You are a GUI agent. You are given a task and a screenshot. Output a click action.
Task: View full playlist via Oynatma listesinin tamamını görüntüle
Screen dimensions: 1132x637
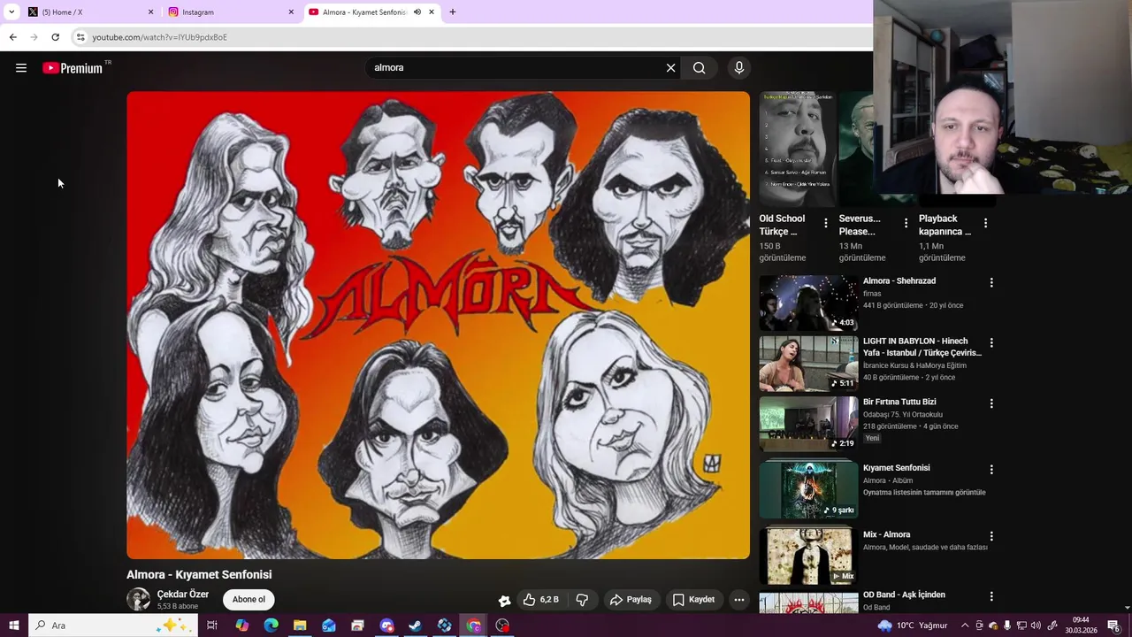pos(924,493)
